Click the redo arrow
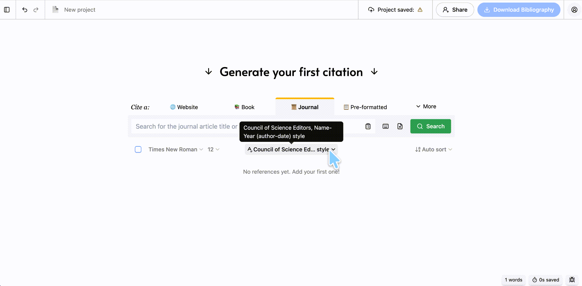The image size is (582, 286). 36,10
